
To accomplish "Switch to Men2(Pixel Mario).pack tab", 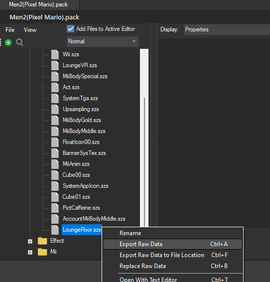I will (x=38, y=4).
